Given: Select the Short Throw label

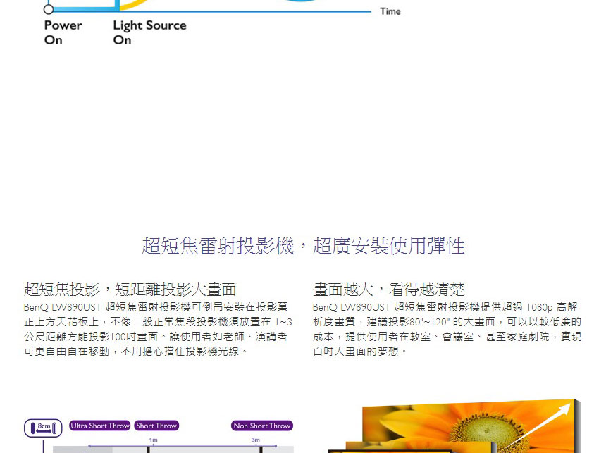Looking at the screenshot, I should point(156,426).
